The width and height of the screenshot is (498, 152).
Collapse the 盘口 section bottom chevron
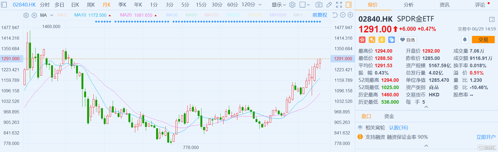pos(426,146)
